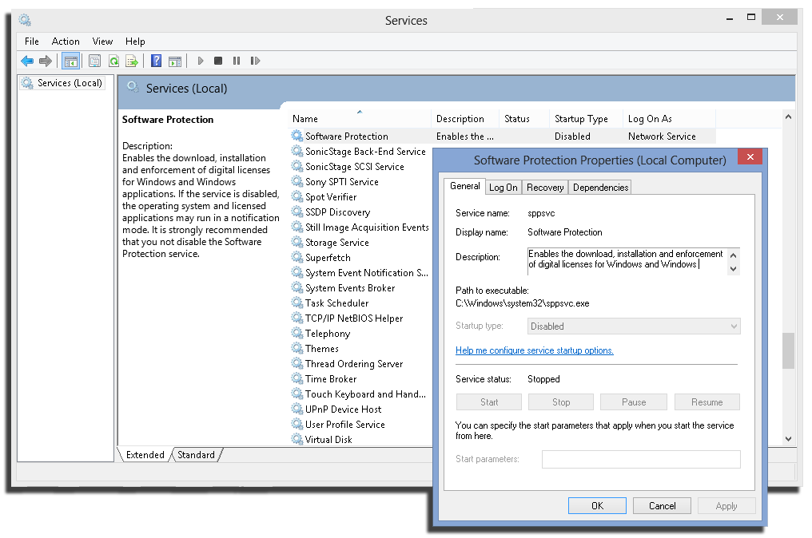Select gear icon beside Superfetch
This screenshot has height=538, width=812.
[x=297, y=257]
